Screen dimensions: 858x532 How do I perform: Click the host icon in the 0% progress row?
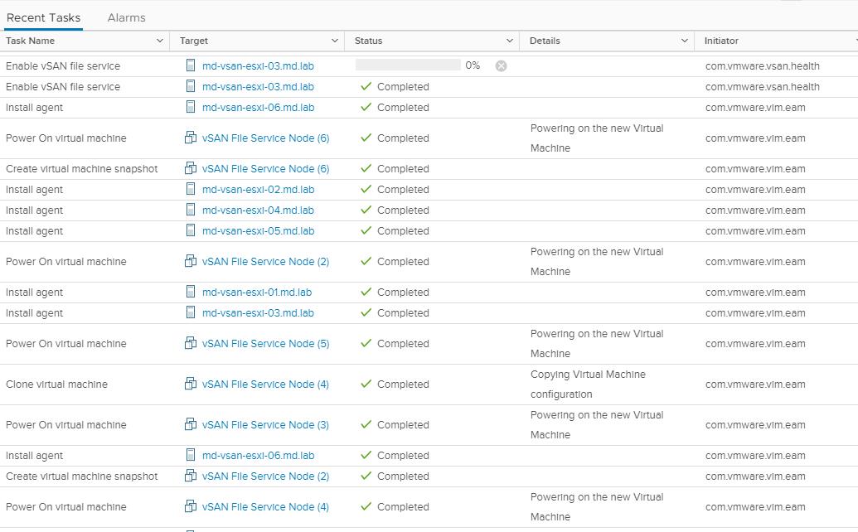(x=191, y=65)
